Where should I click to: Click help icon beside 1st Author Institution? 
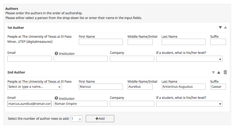pos(56,54)
